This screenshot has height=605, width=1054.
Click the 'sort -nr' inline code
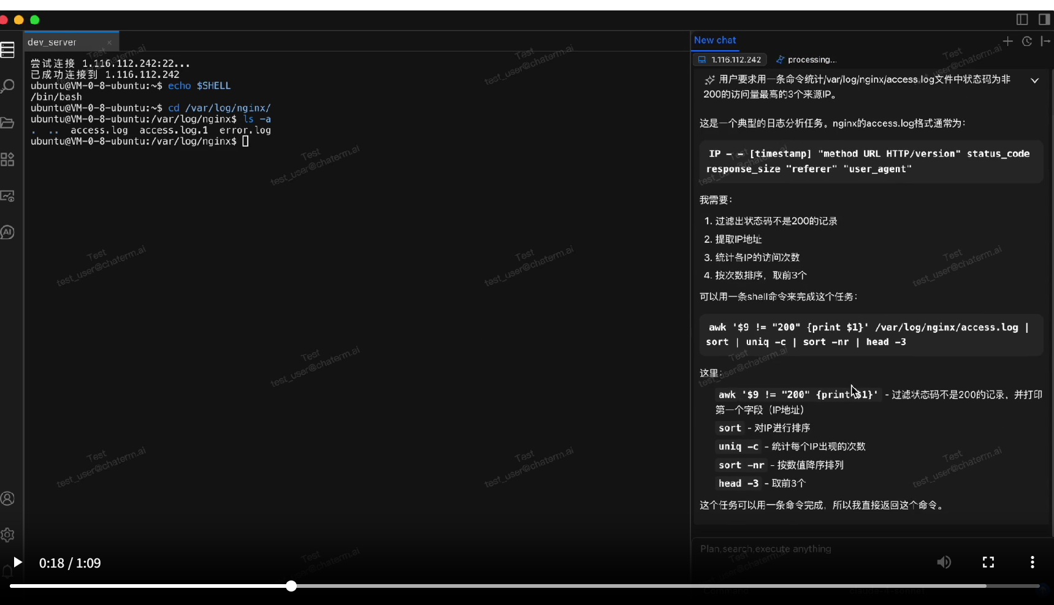(741, 465)
